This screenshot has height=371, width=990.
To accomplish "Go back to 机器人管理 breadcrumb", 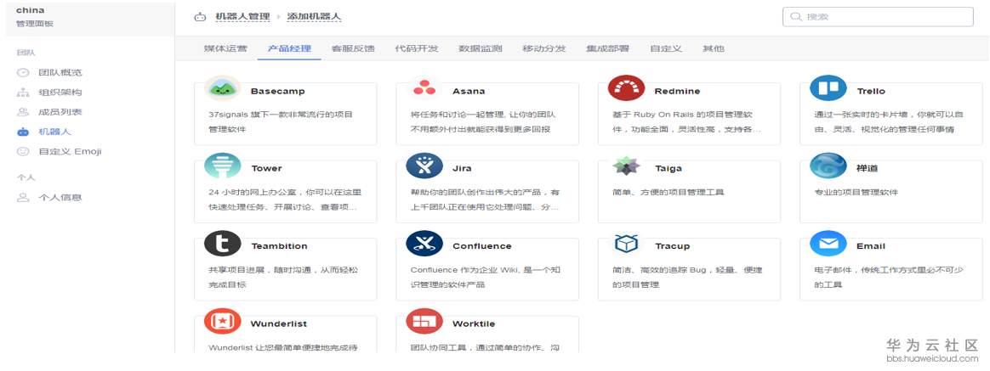I will [x=242, y=17].
